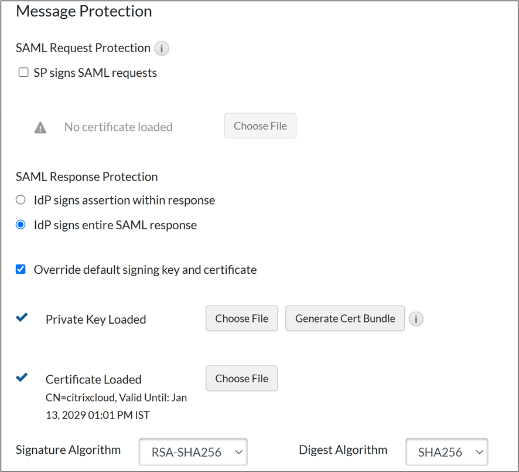The width and height of the screenshot is (519, 472).
Task: Open the Signature Algorithm dropdown
Action: click(x=193, y=451)
